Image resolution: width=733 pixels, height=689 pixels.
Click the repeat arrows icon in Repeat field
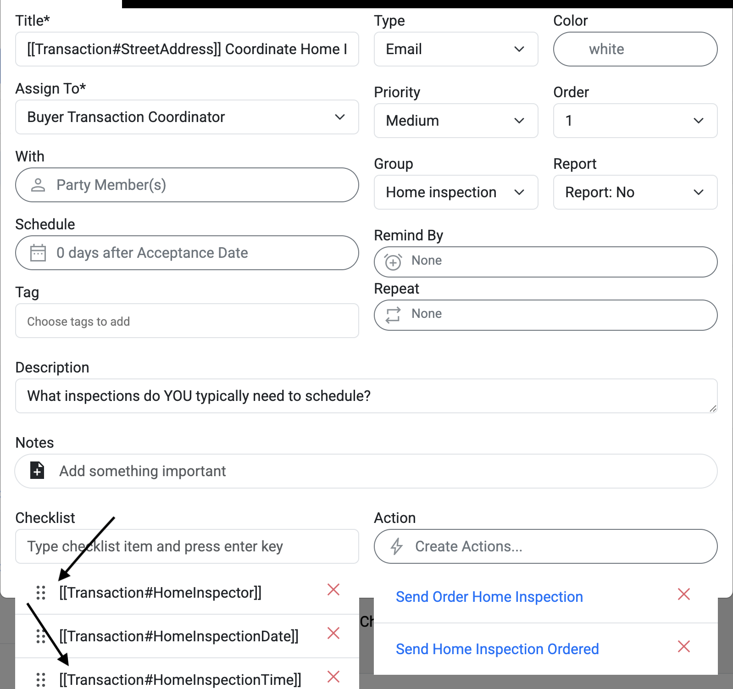click(393, 315)
